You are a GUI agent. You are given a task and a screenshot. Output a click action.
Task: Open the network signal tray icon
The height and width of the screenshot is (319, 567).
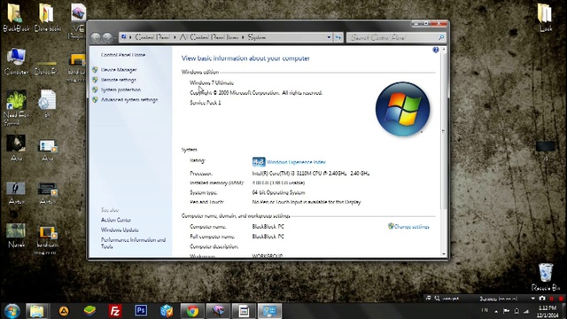(526, 311)
